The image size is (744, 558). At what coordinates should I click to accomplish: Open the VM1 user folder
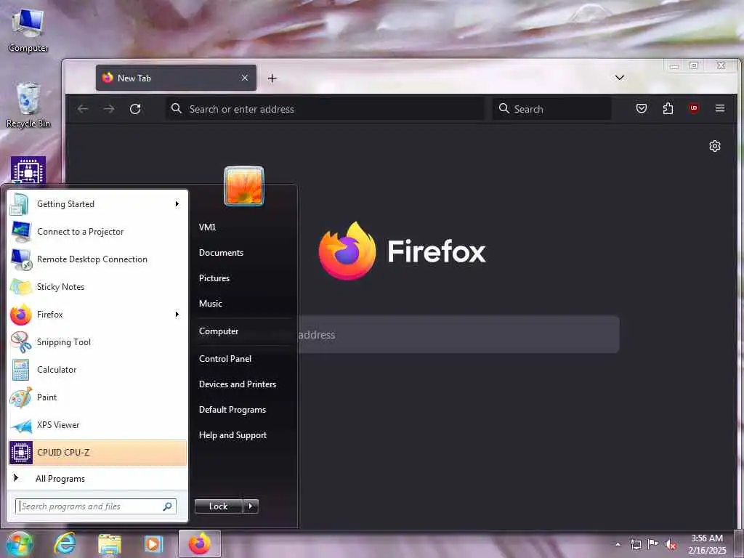coord(207,227)
